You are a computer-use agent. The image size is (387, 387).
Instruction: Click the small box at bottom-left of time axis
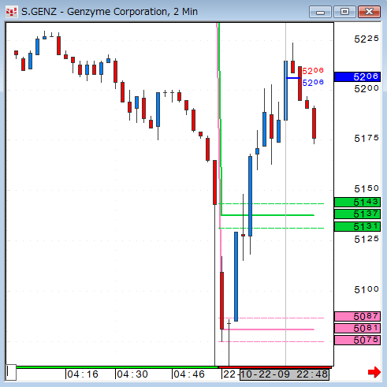[11, 372]
